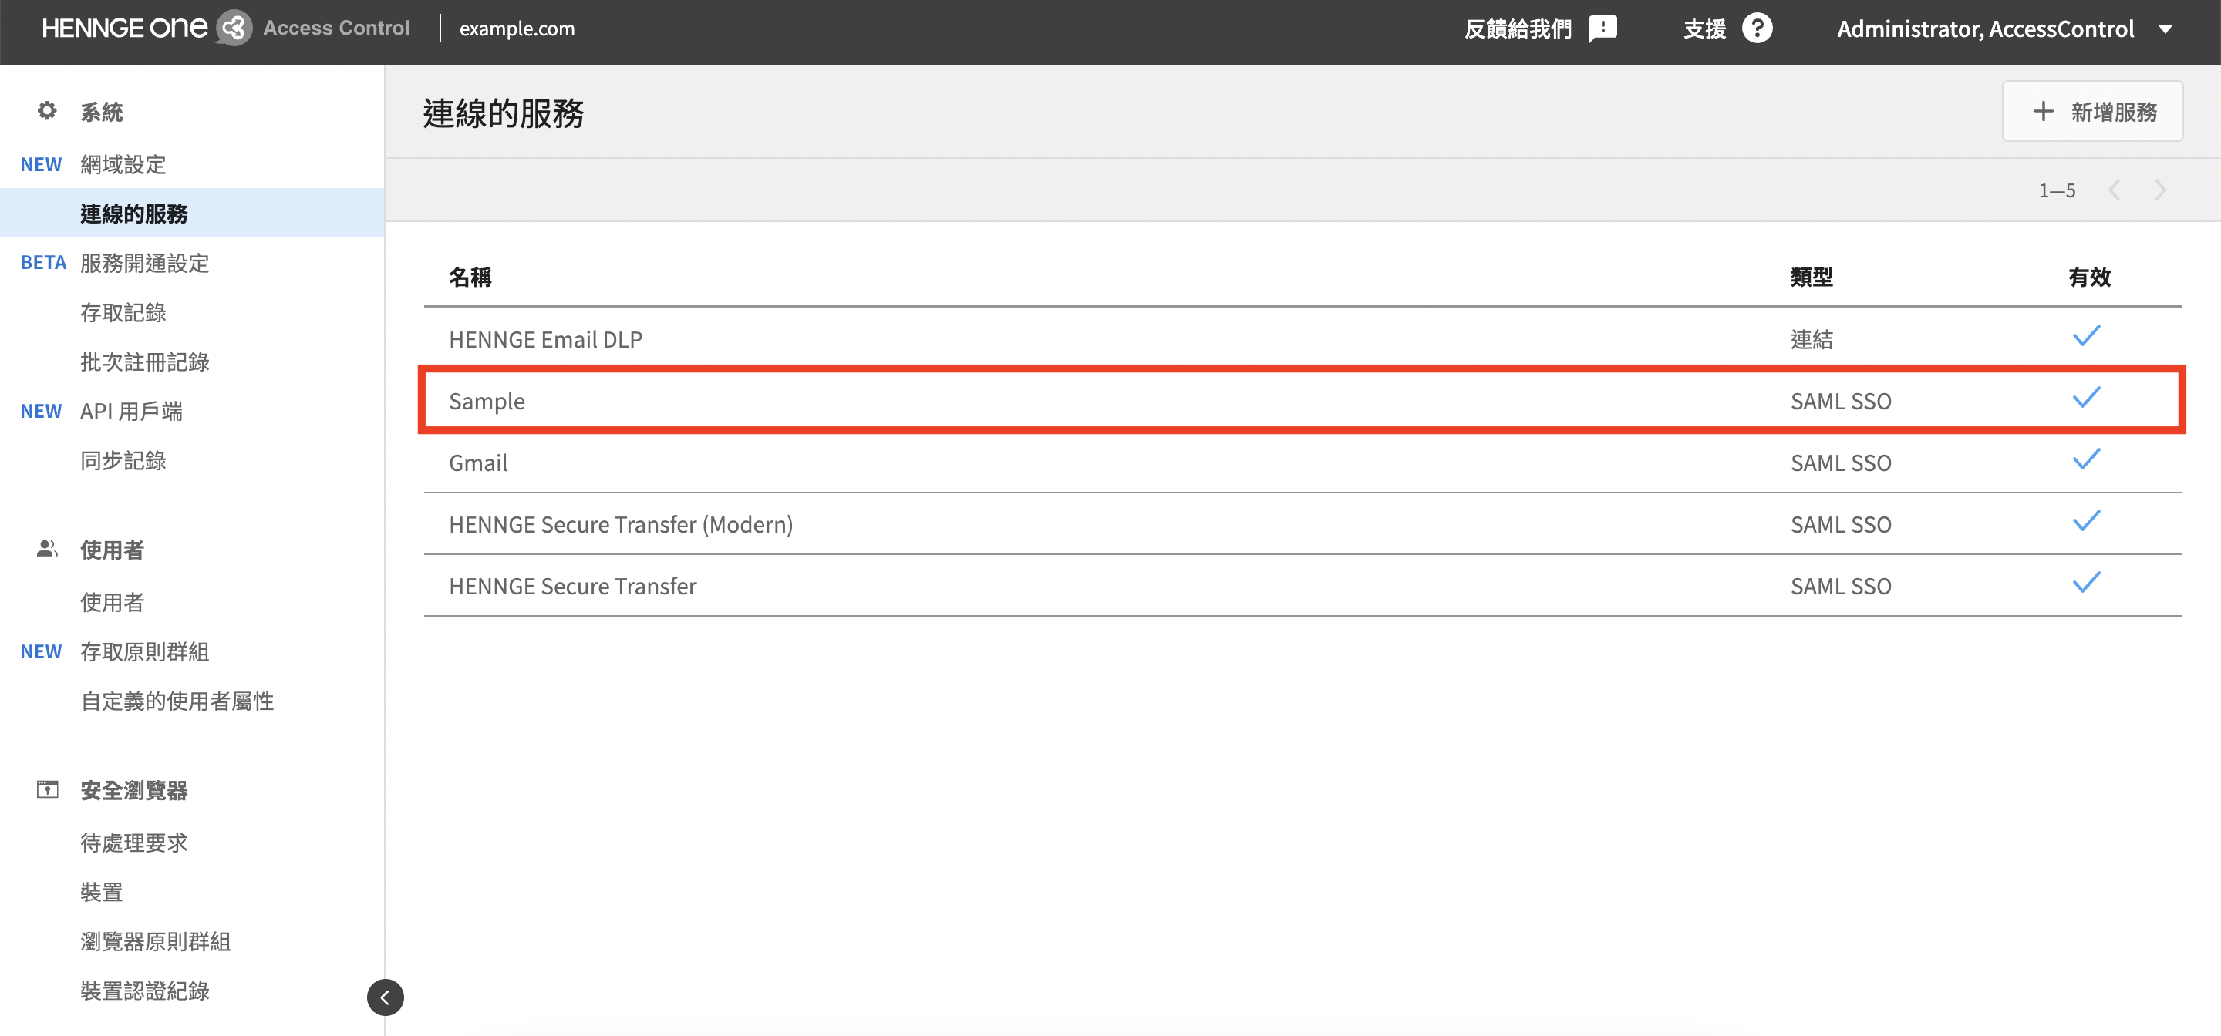Click the 有效 column header
Screen dimensions: 2221x1036
point(2089,277)
